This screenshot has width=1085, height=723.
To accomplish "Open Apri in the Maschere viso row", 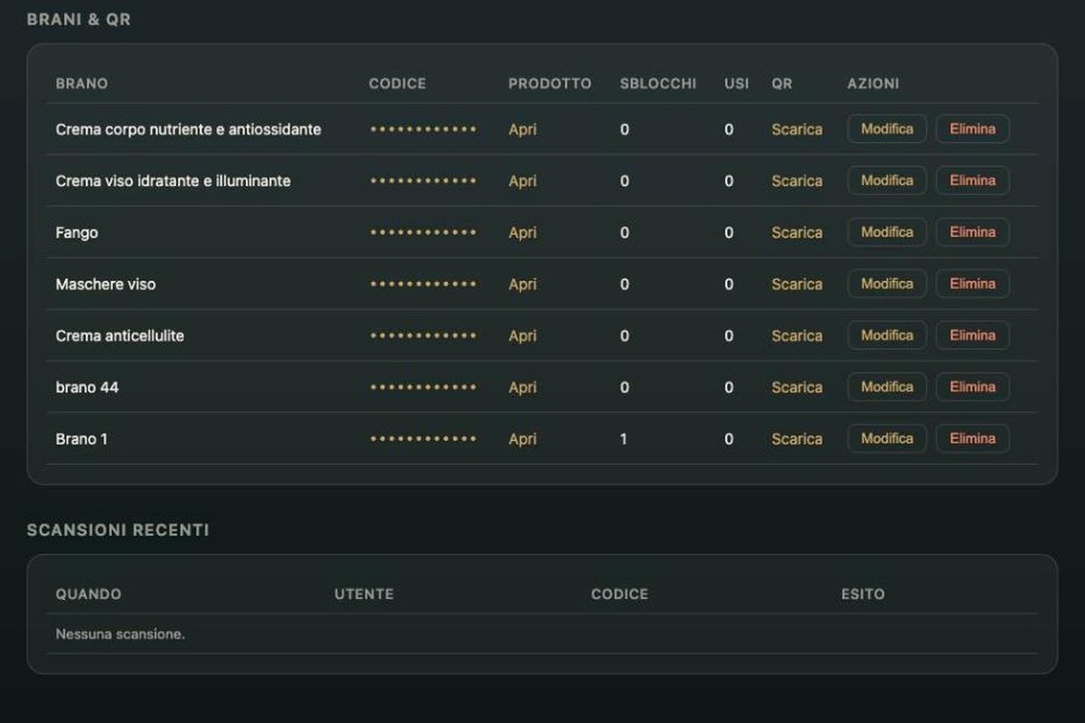I will [x=523, y=284].
